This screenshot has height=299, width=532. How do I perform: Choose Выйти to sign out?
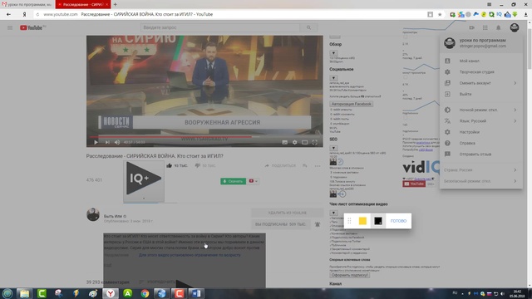coord(481,94)
